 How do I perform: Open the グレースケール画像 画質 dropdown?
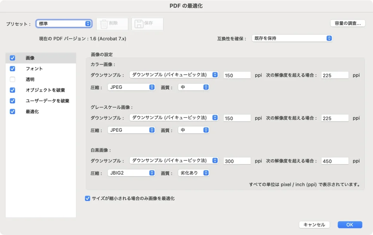click(194, 130)
